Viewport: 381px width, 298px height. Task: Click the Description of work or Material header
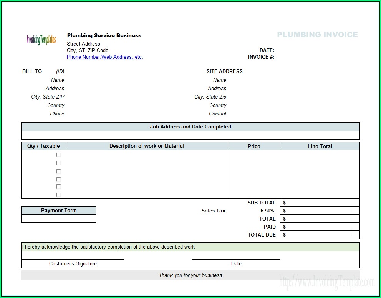147,146
